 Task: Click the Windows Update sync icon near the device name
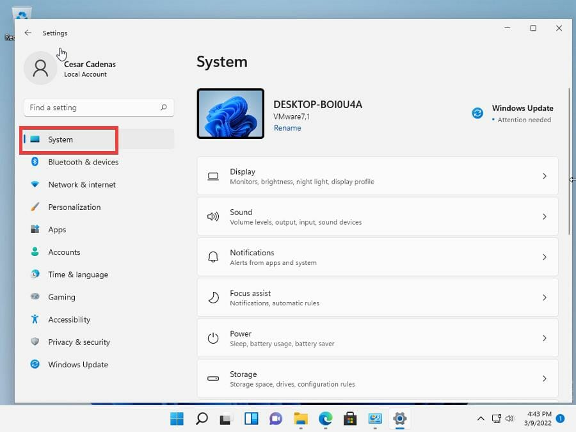pos(477,113)
